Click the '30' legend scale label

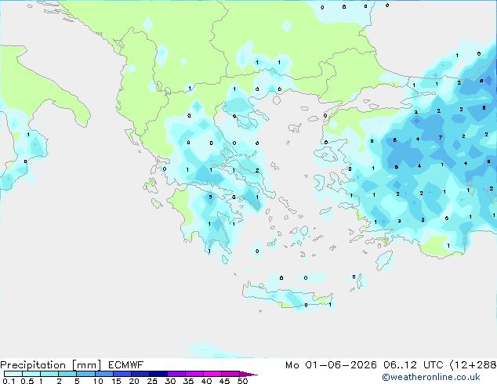170,381
